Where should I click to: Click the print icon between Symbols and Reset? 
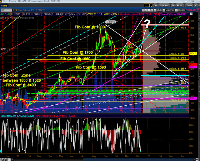[173, 5]
